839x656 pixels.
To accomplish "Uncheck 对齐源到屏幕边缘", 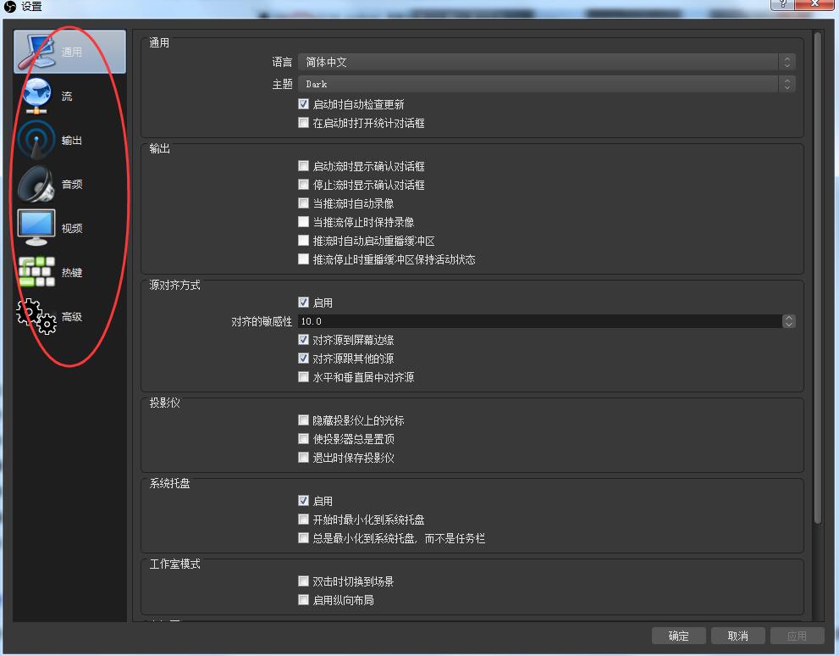I will [303, 340].
